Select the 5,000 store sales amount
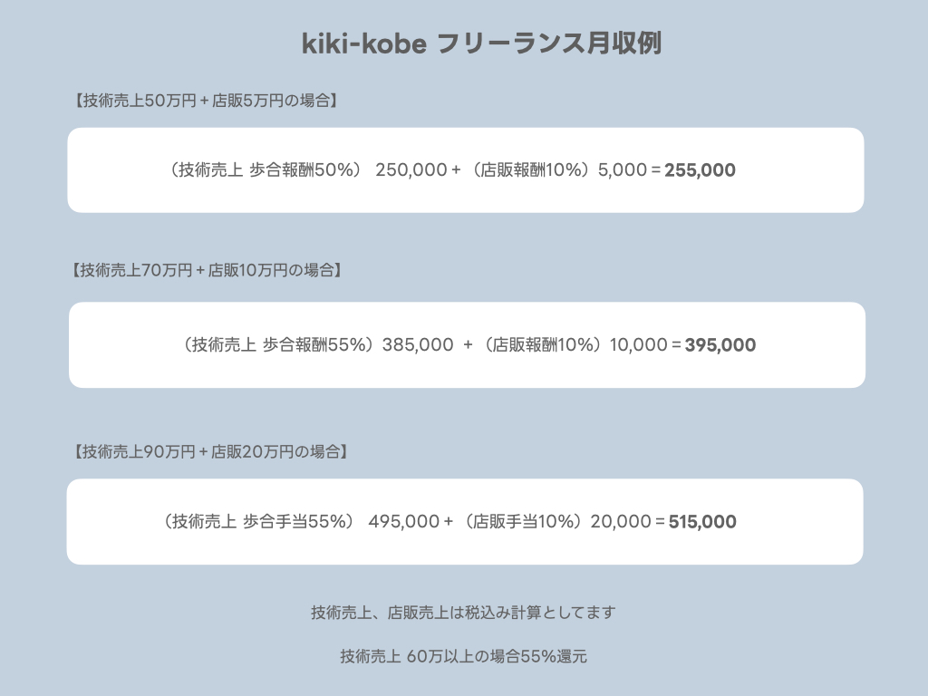The image size is (928, 696). [x=622, y=170]
